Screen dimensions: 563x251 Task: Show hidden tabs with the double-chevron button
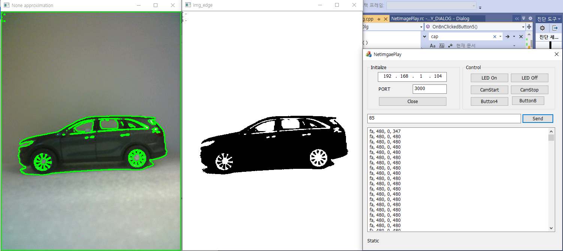(517, 18)
